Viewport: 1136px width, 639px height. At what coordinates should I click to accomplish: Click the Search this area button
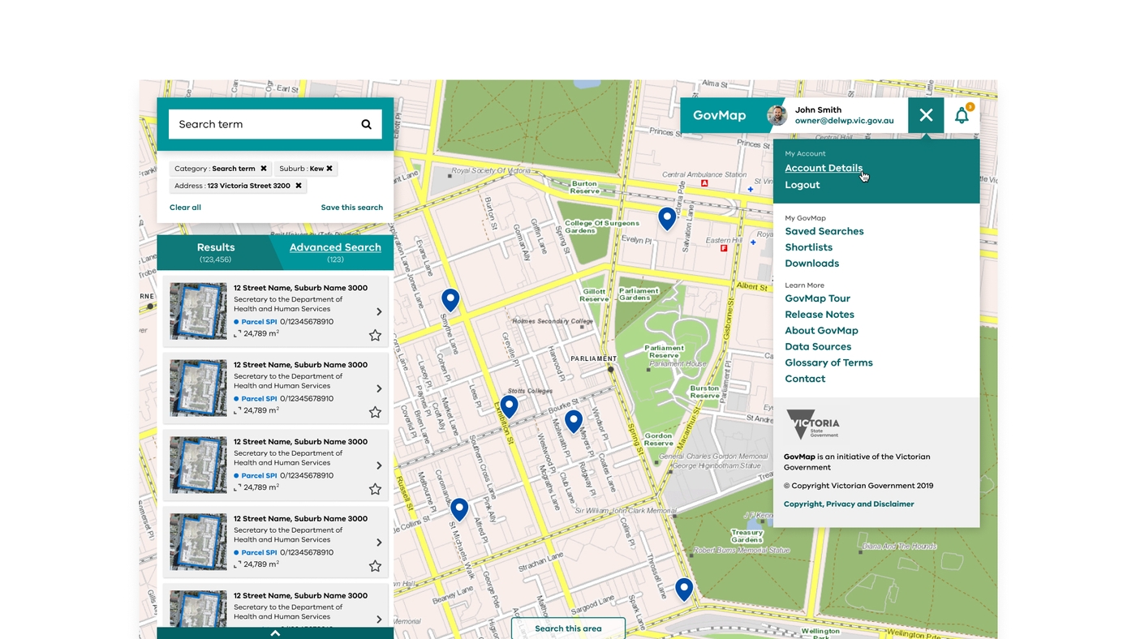tap(568, 628)
